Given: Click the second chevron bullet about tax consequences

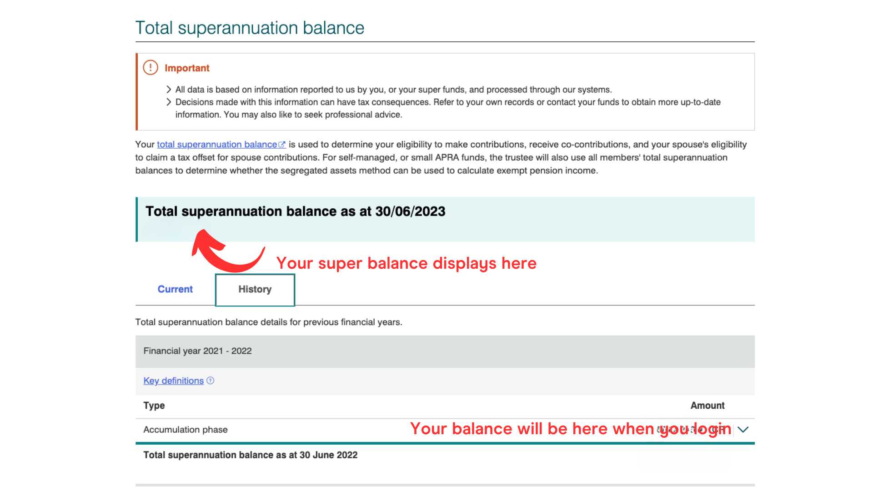Looking at the screenshot, I should pos(169,102).
